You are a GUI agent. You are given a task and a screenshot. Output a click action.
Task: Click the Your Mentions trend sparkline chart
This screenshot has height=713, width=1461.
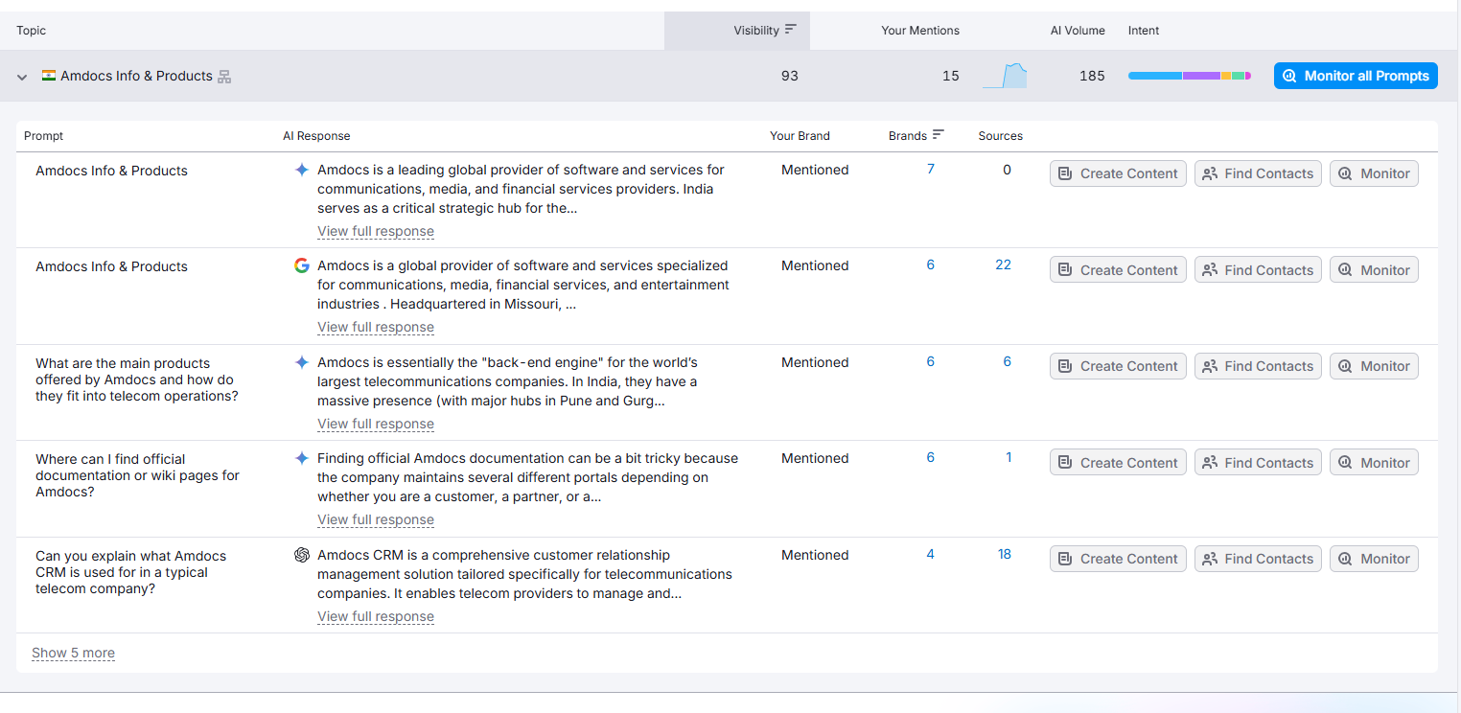coord(1005,76)
